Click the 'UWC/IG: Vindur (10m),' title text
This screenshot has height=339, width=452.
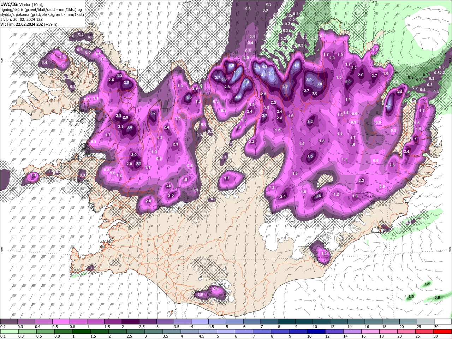click(22, 4)
